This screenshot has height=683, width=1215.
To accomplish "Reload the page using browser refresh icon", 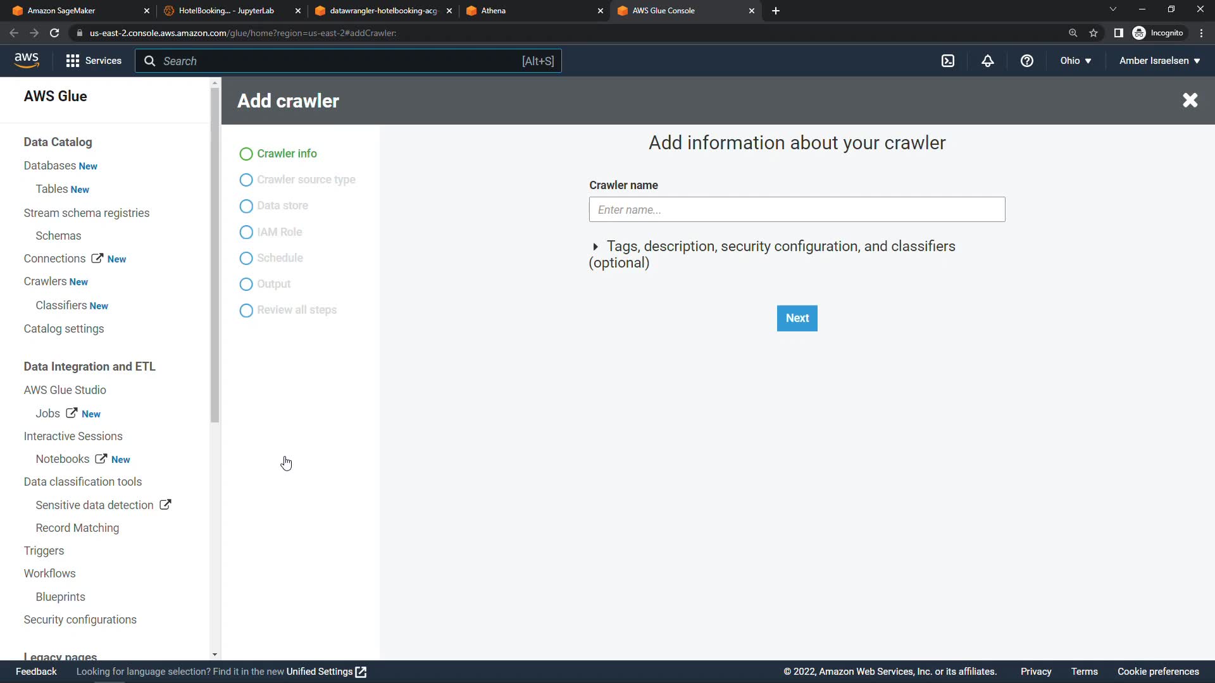I will [x=54, y=33].
